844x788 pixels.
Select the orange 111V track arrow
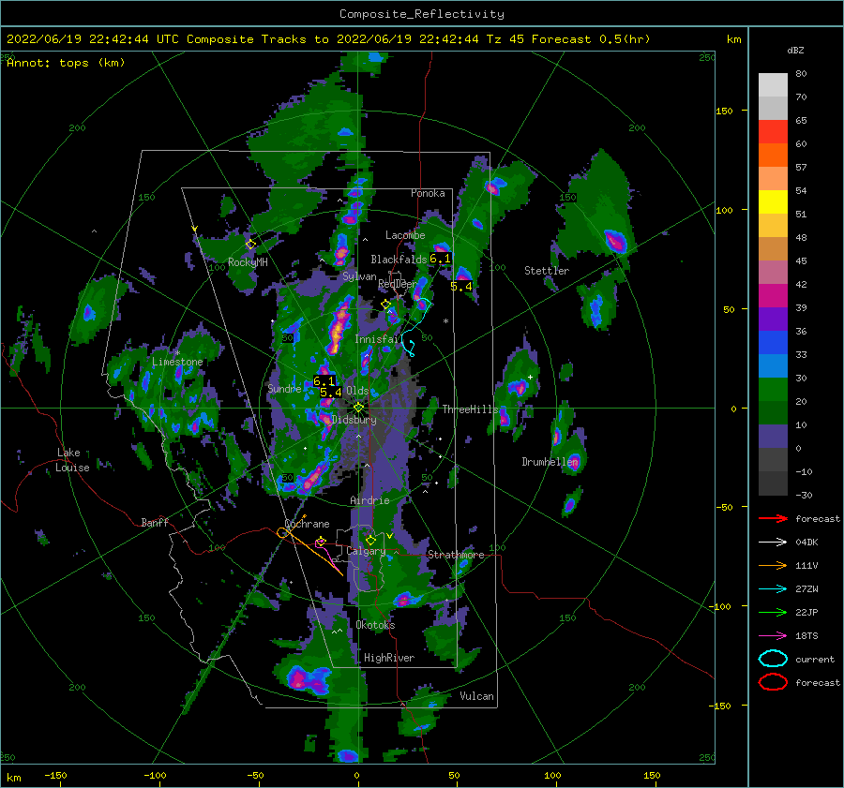click(773, 565)
